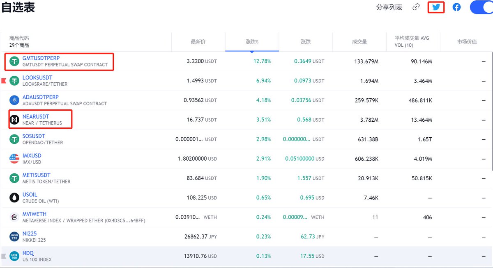The height and width of the screenshot is (268, 493).
Task: Click the red flag beside LOOKSUSDT
Action: pyautogui.click(x=4, y=81)
